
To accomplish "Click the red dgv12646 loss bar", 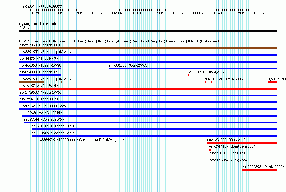I will 273,82.
